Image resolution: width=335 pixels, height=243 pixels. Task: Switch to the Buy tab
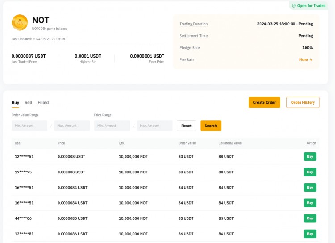click(x=15, y=102)
